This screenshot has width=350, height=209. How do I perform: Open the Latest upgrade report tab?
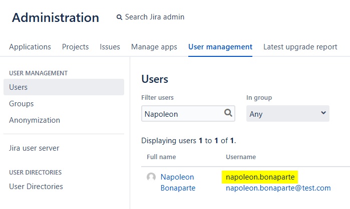click(300, 47)
